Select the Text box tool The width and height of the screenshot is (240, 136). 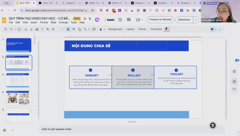(x=74, y=29)
